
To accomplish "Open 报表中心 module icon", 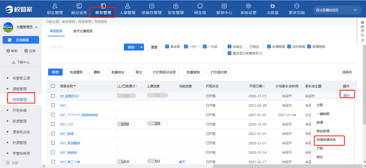I will [x=224, y=6].
